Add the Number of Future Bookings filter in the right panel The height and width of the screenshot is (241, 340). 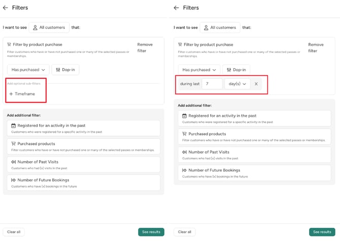click(x=252, y=172)
